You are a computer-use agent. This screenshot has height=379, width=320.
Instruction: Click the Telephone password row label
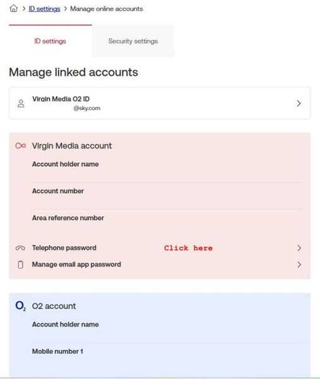(64, 248)
